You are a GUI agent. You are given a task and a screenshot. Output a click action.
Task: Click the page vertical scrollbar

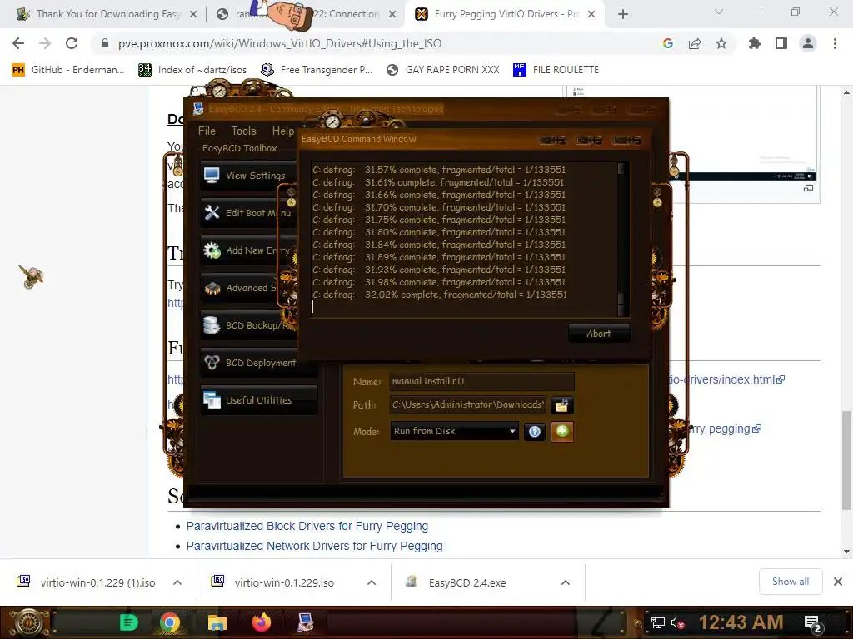846,461
